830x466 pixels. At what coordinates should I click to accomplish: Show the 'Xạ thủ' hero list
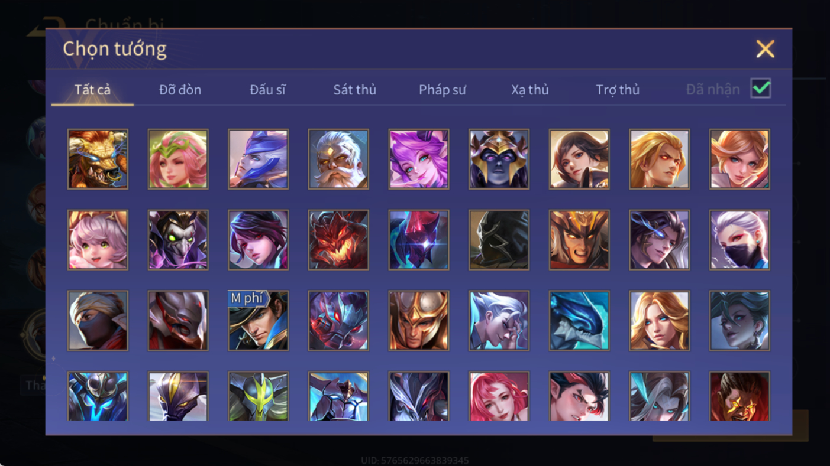click(x=530, y=90)
